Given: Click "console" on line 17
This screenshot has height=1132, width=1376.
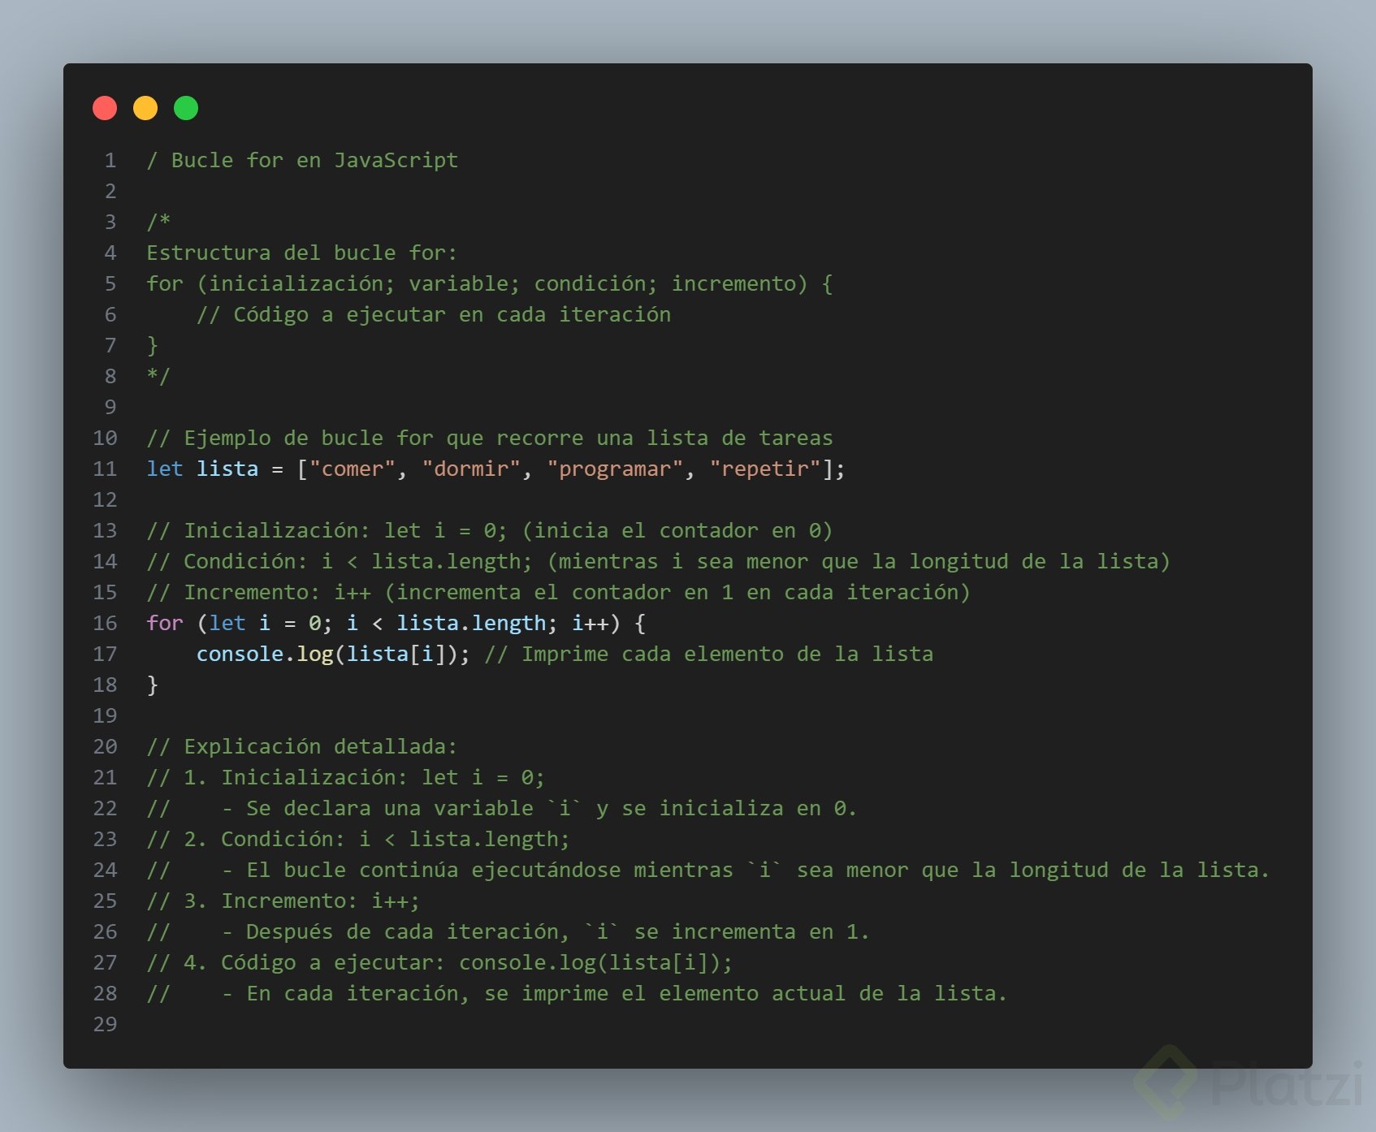Looking at the screenshot, I should tap(240, 655).
